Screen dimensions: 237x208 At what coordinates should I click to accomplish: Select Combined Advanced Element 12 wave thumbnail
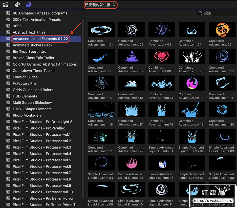tap(132, 83)
